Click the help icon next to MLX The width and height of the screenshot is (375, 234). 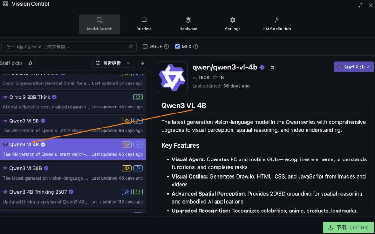click(195, 46)
